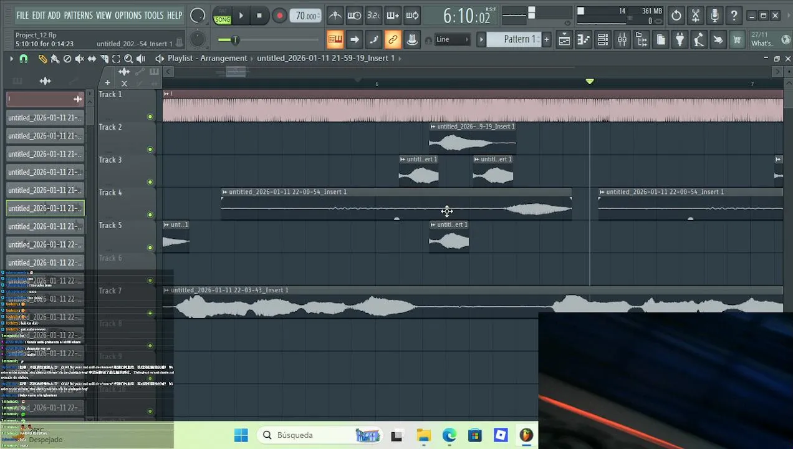Select the Slice tool
The image size is (793, 449).
[104, 59]
